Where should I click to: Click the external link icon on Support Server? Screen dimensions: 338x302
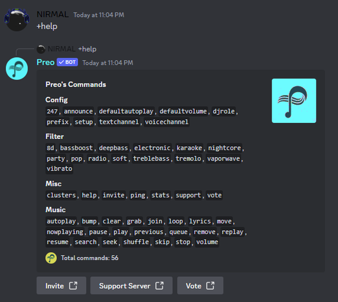pyautogui.click(x=159, y=286)
